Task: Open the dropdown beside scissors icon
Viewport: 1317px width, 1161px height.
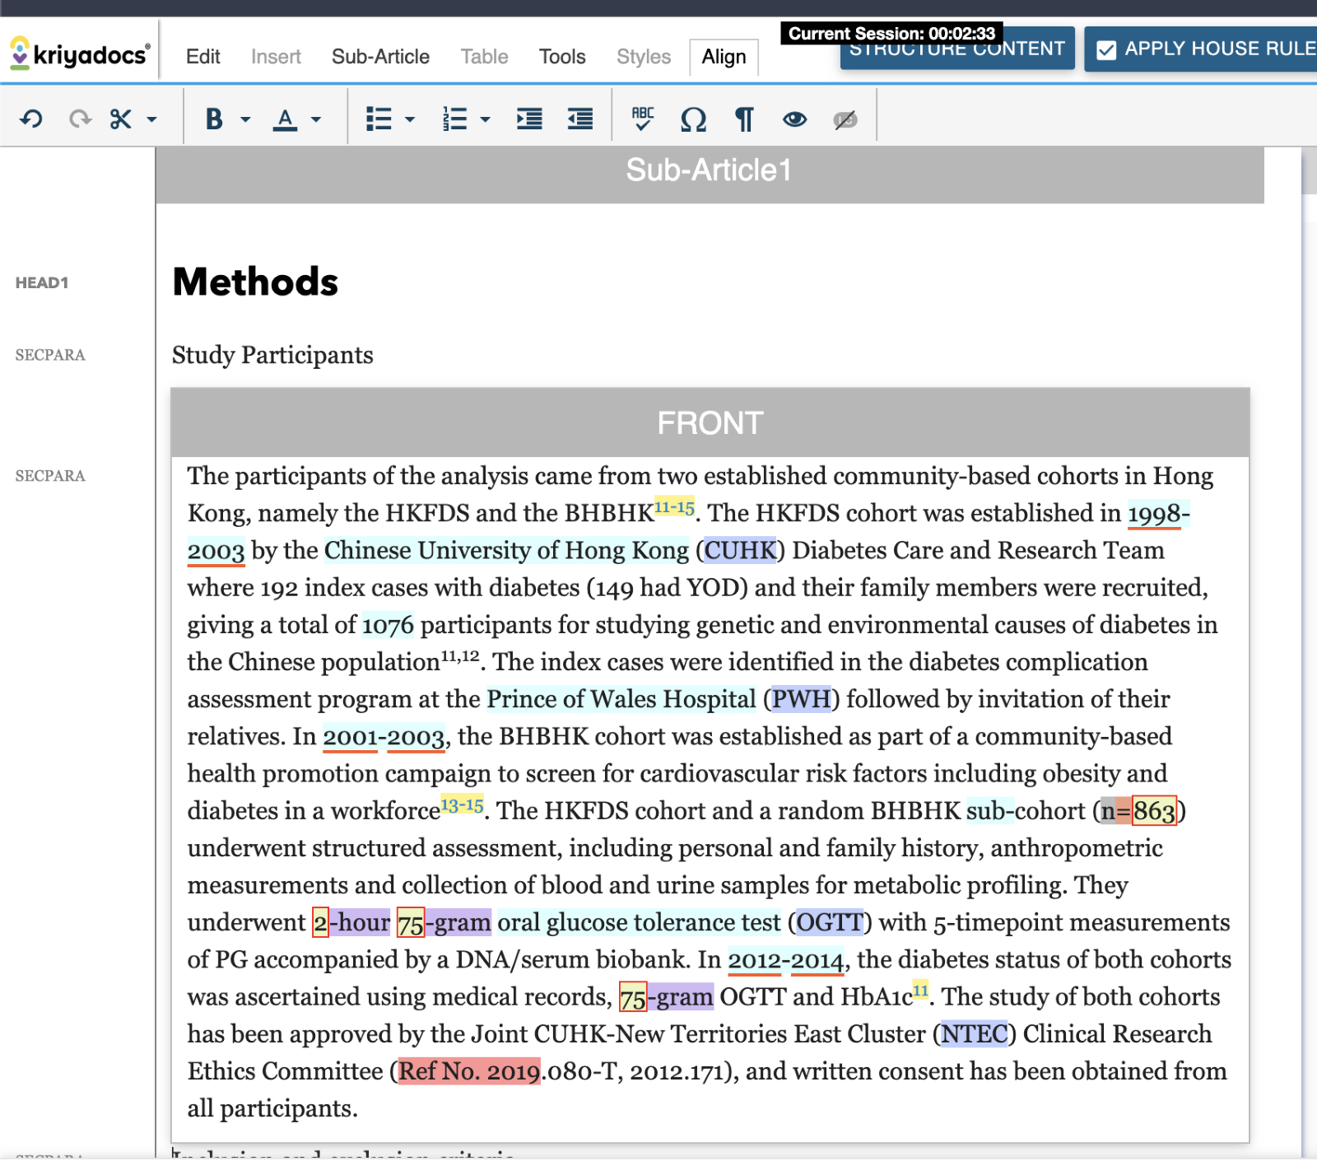Action: click(x=151, y=119)
